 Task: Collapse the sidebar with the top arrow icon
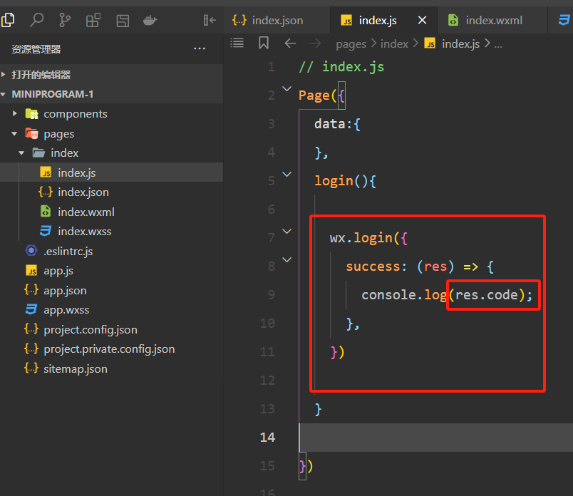[210, 20]
